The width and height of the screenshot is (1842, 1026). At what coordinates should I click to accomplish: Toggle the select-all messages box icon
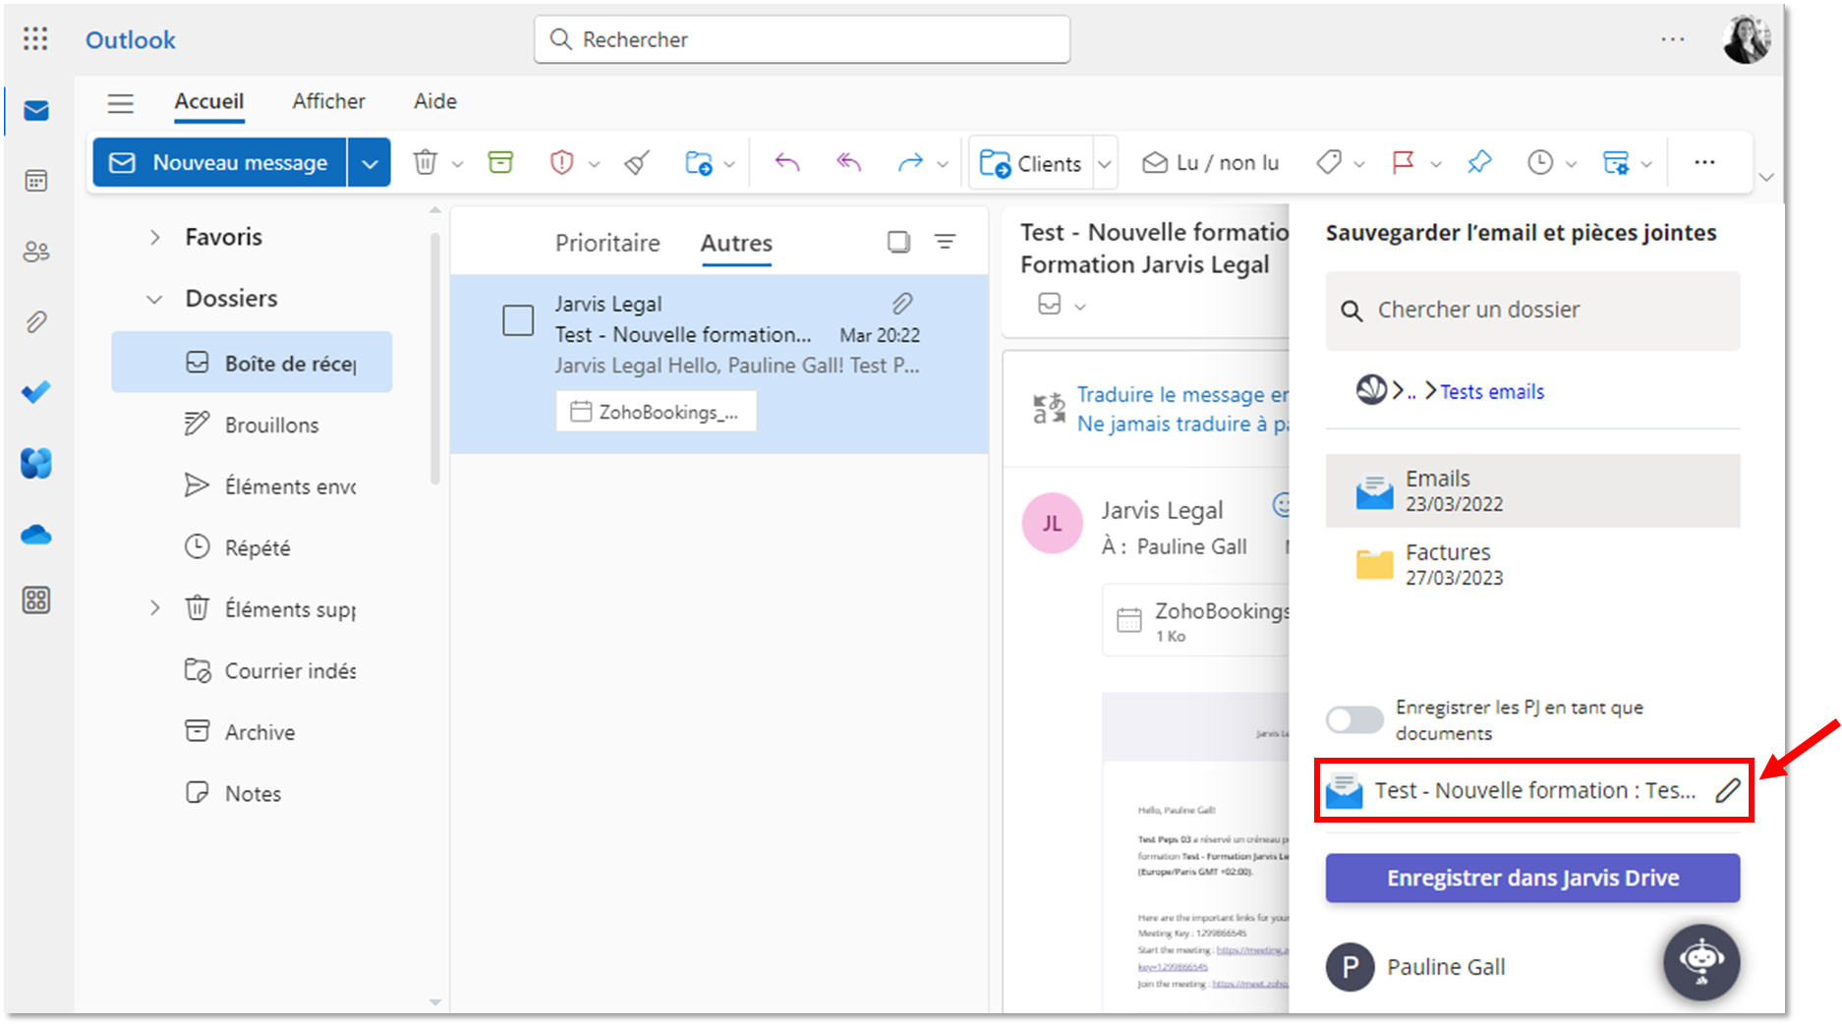pyautogui.click(x=898, y=242)
